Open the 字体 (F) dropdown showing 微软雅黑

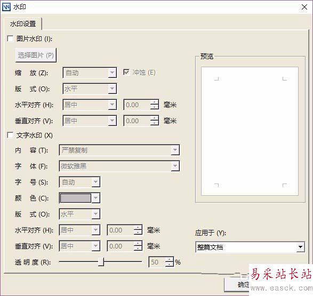pyautogui.click(x=119, y=166)
